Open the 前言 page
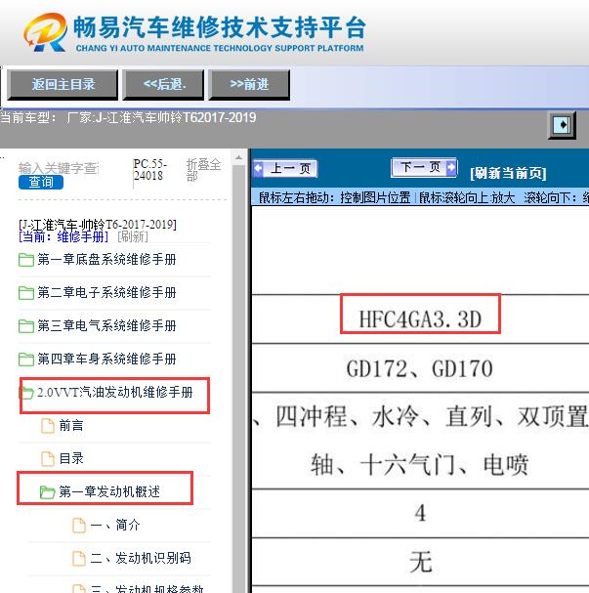This screenshot has height=593, width=589. coord(71,426)
